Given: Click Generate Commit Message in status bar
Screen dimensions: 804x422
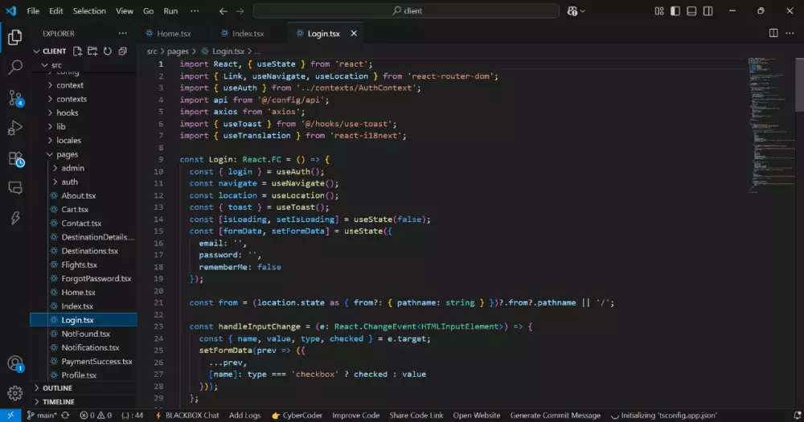Looking at the screenshot, I should [x=555, y=416].
